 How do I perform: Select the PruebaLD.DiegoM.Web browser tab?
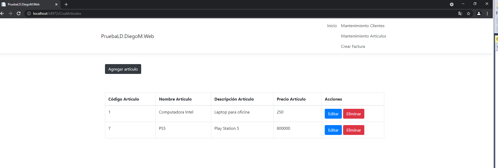30,4
